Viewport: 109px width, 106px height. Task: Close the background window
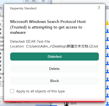(43, 1)
